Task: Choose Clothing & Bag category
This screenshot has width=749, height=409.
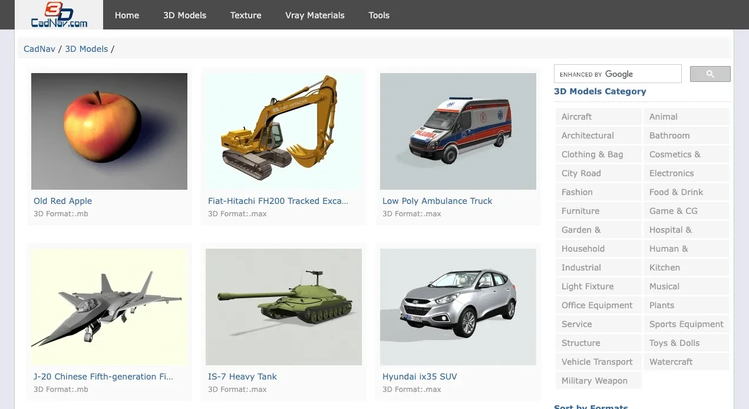Action: pos(598,154)
